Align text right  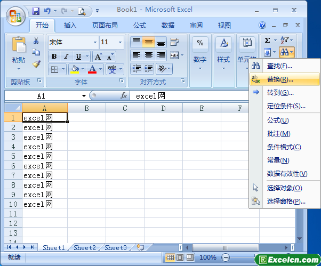(x=161, y=55)
